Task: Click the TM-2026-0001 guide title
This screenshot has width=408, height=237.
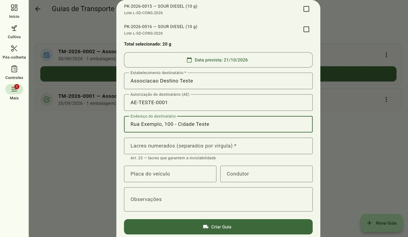Action: (x=87, y=96)
